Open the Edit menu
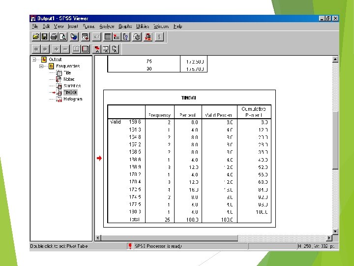 coord(46,26)
